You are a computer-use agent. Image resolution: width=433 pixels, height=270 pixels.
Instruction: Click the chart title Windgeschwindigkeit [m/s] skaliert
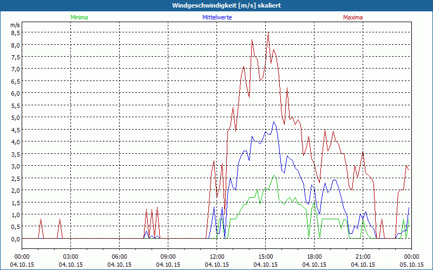pyautogui.click(x=226, y=5)
